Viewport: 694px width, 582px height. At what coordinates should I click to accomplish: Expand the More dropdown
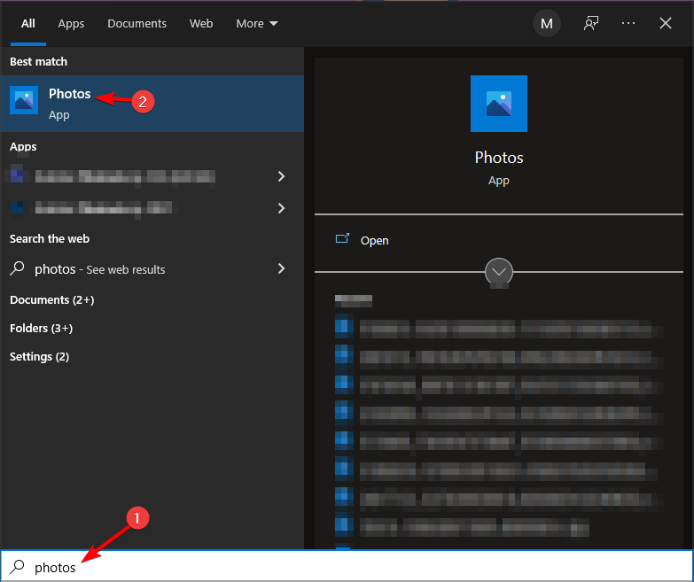coord(257,23)
